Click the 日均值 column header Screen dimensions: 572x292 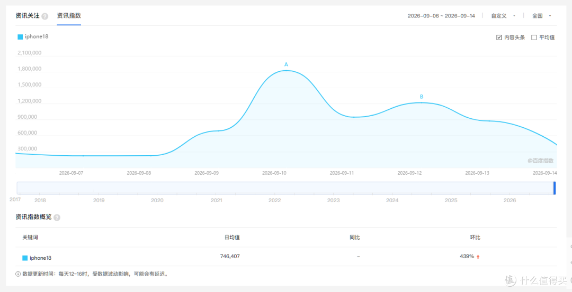(232, 238)
